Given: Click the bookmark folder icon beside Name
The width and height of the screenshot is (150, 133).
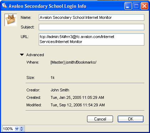Looking at the screenshot, I should [11, 20].
